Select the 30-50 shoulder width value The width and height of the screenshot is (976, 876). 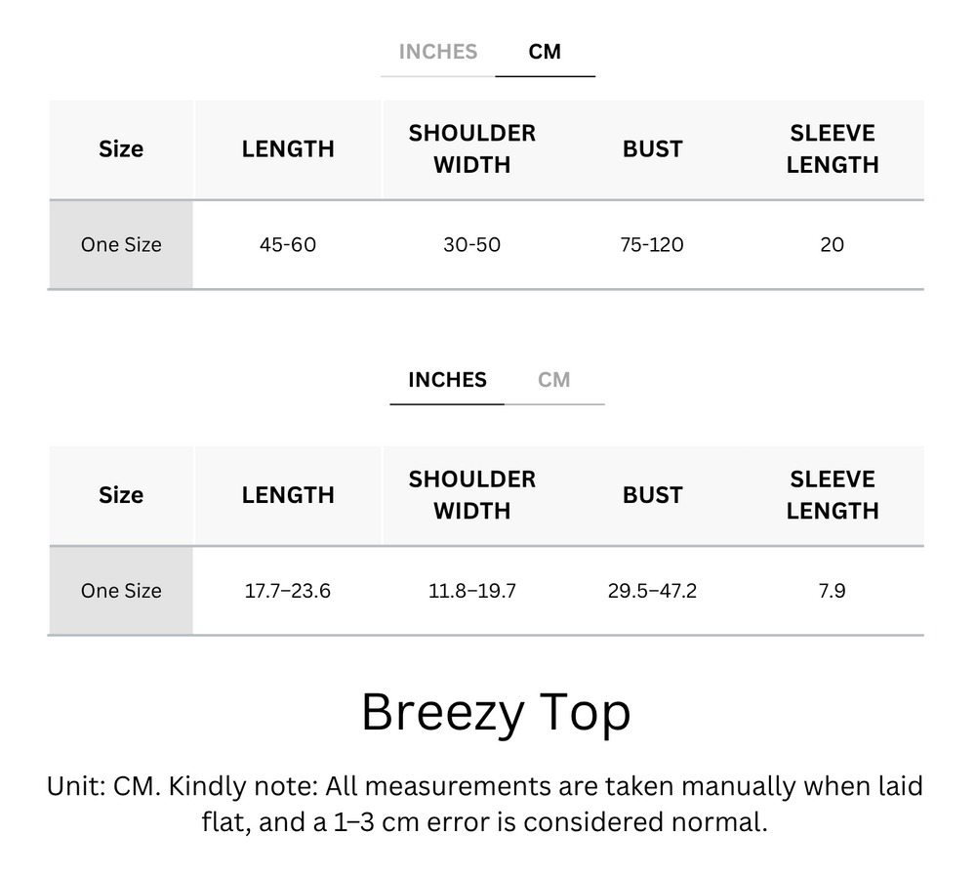coord(471,244)
